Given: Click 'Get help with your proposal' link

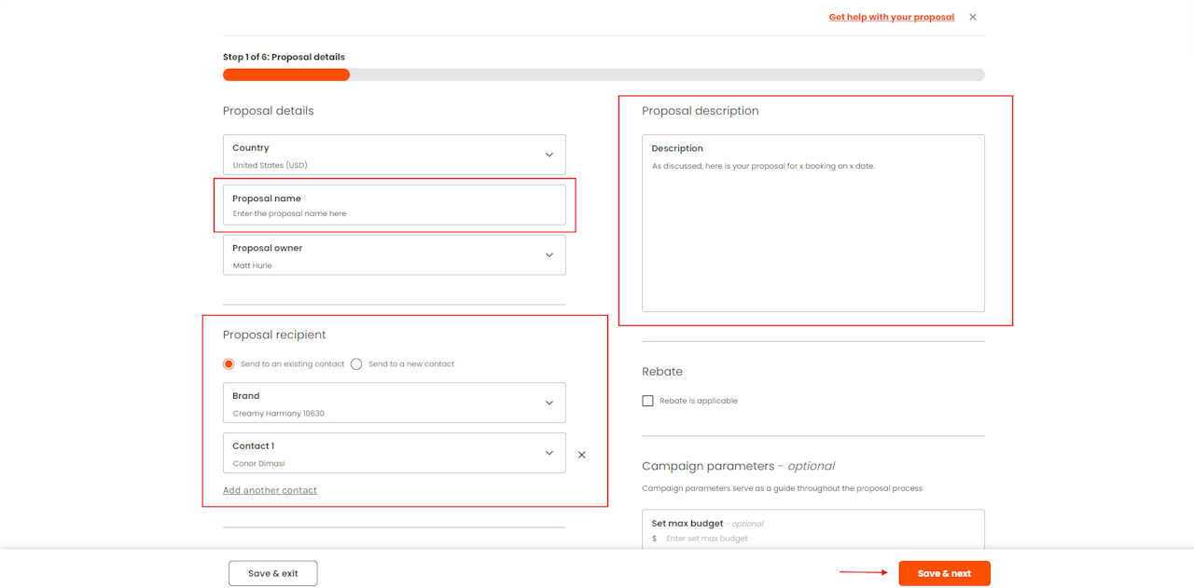Looking at the screenshot, I should point(891,17).
